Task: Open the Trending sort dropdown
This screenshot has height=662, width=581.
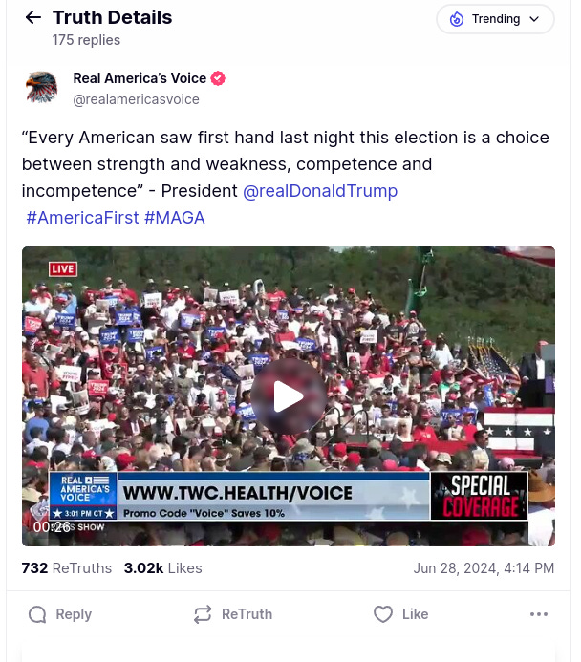Action: pyautogui.click(x=495, y=19)
